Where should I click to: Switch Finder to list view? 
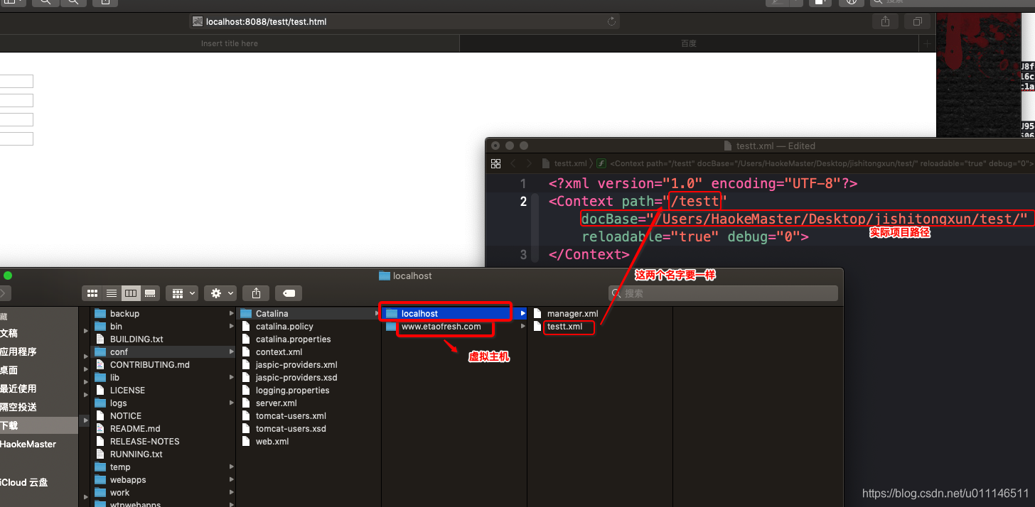(112, 293)
